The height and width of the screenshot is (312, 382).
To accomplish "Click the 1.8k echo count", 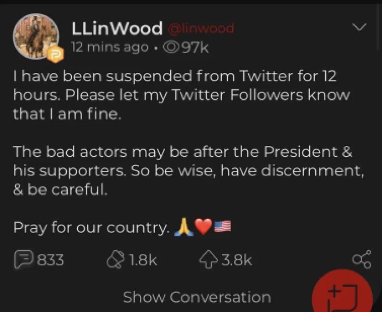I will coord(143,260).
